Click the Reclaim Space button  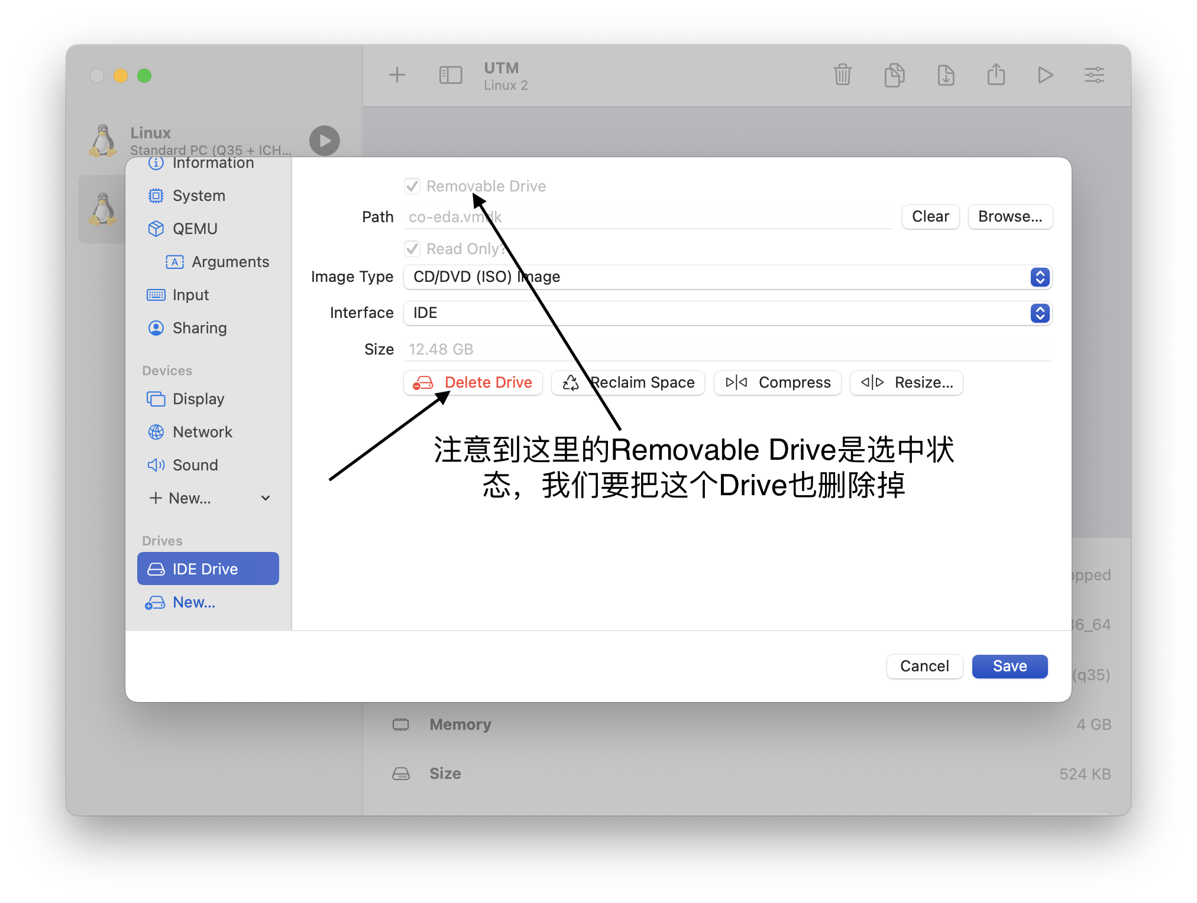tap(628, 383)
